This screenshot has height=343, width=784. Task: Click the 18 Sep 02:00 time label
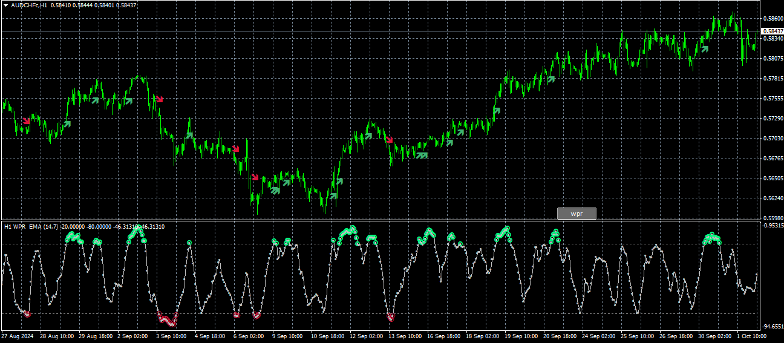click(x=482, y=336)
